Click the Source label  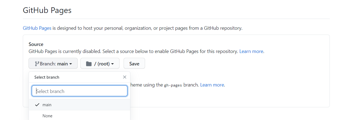36,44
